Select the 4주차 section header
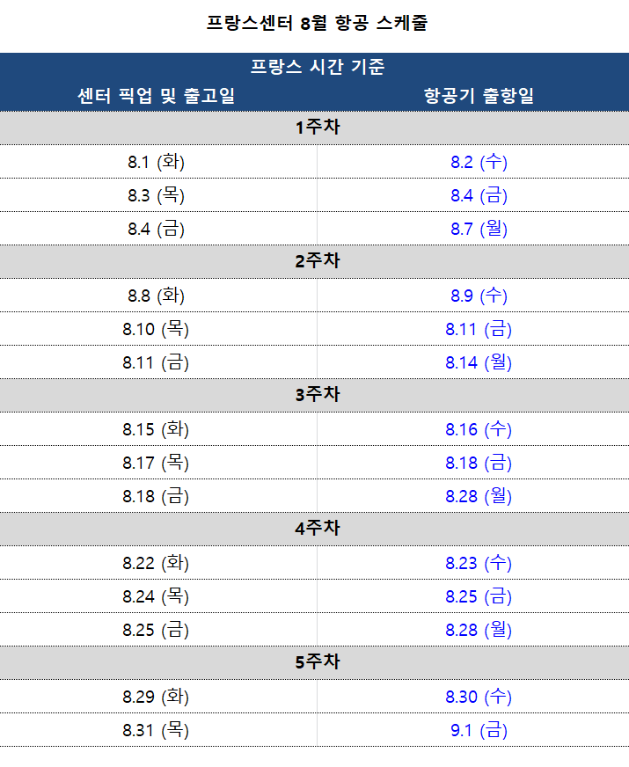629x767 pixels. [315, 529]
